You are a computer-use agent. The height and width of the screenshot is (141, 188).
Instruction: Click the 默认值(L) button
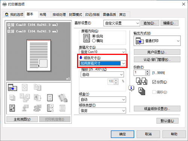click(167, 121)
